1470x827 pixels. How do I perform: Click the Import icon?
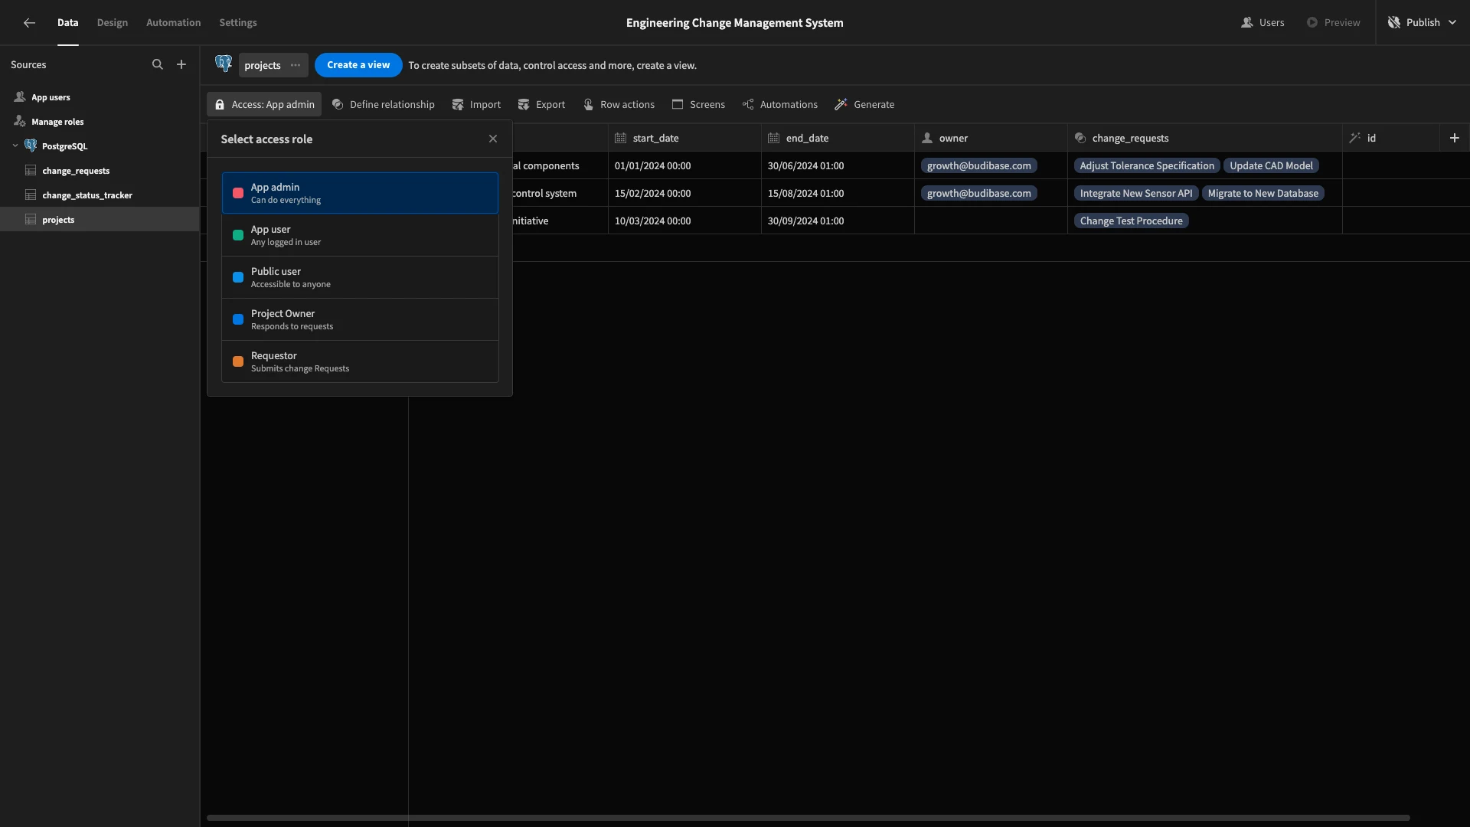pyautogui.click(x=458, y=105)
